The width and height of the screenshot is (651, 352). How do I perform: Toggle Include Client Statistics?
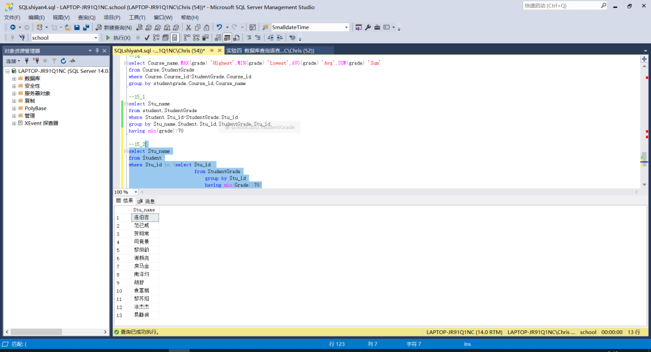205,38
